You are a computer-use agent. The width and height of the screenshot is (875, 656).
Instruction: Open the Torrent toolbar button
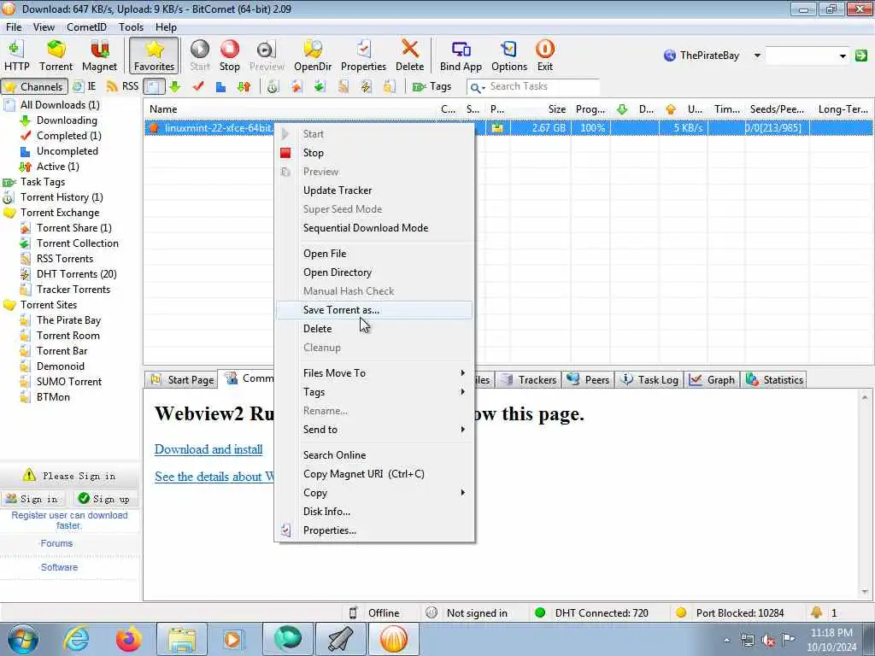point(56,56)
